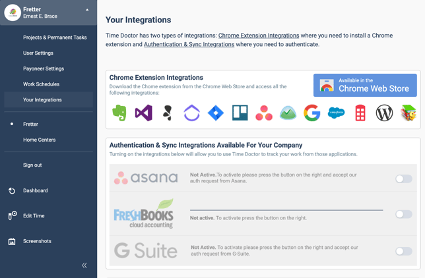Click the Fretter company avatar logo
This screenshot has width=425, height=278.
13,13
